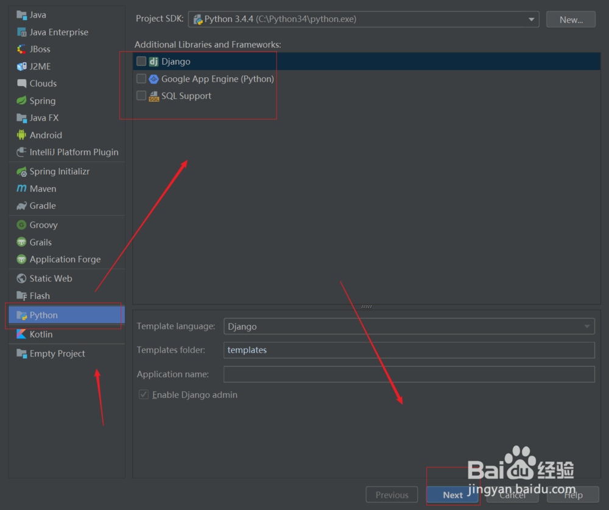609x510 pixels.
Task: Select the Java project type icon
Action: [21, 15]
